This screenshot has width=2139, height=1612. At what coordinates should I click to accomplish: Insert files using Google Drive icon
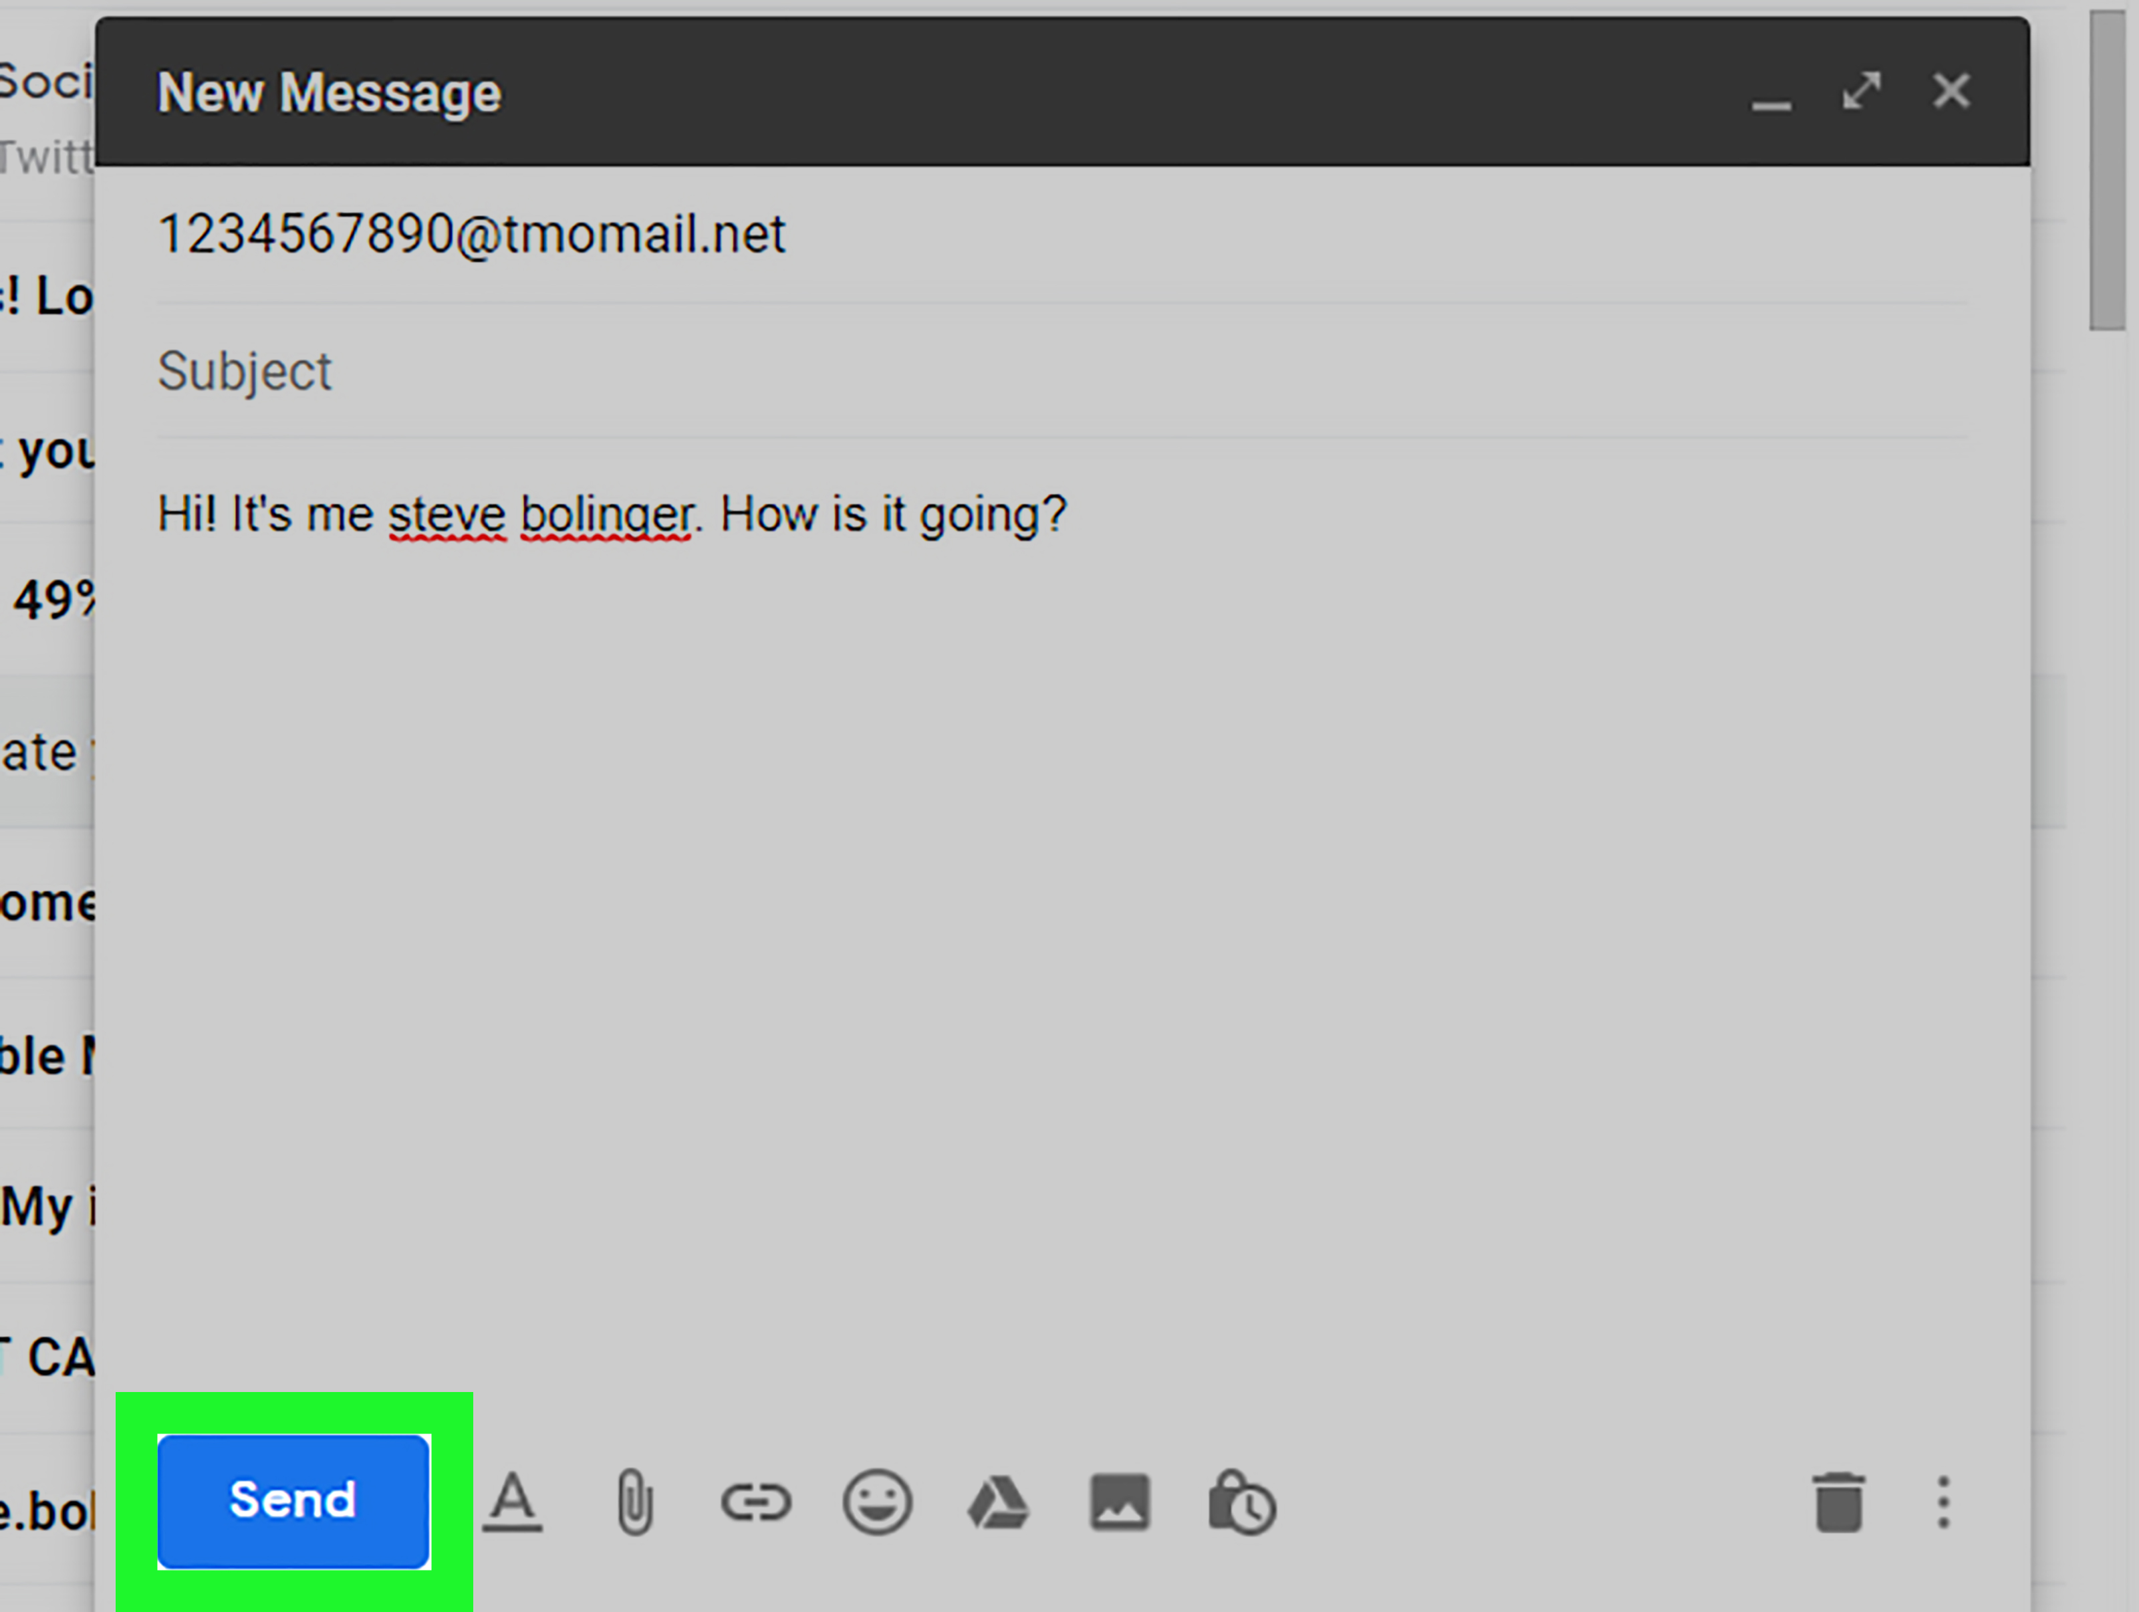[998, 1503]
